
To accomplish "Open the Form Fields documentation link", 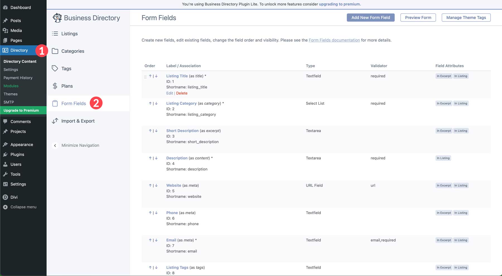I will (x=334, y=40).
